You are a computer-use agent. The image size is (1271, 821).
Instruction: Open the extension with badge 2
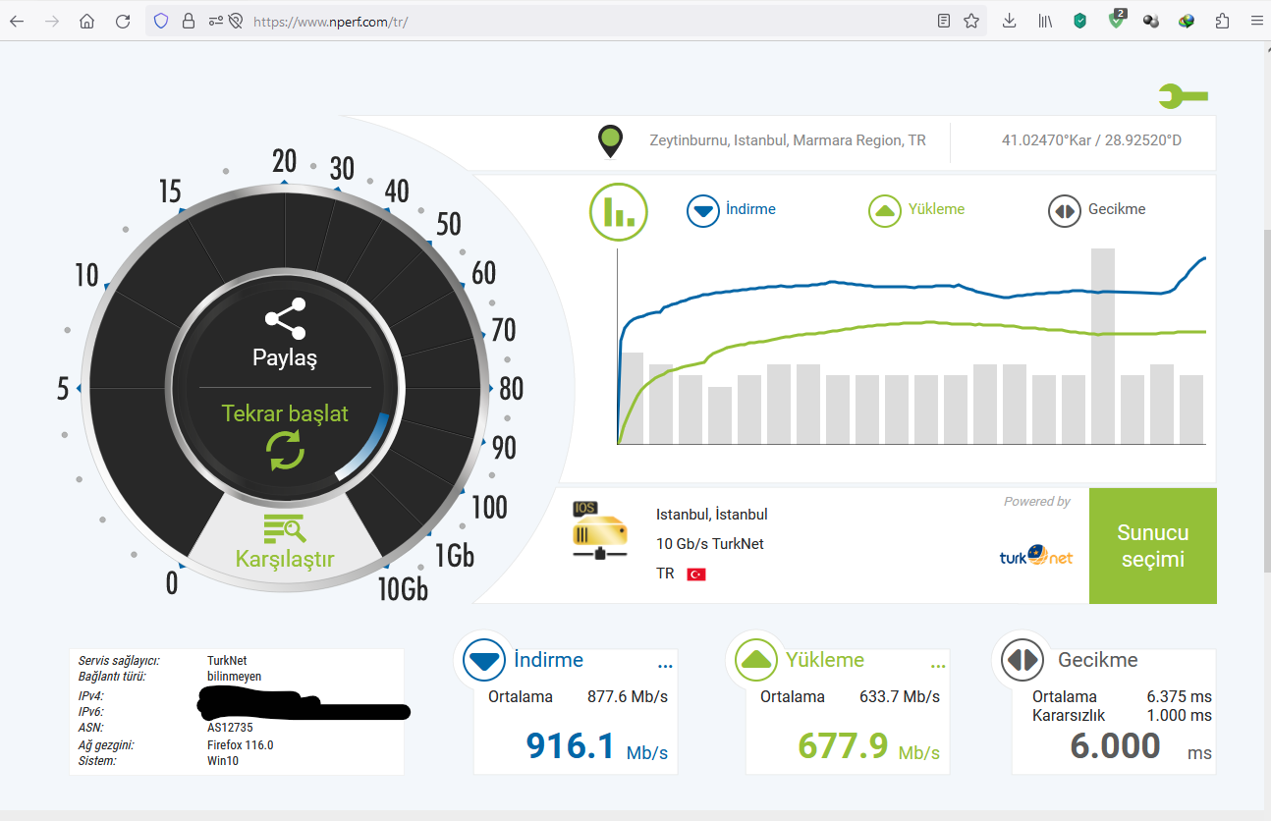[x=1117, y=20]
